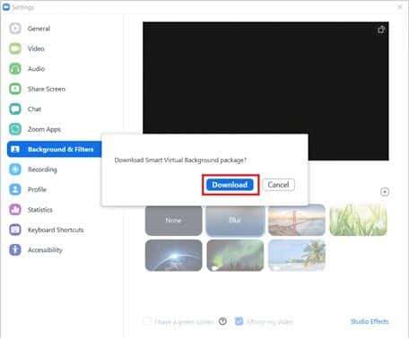Download the Smart Virtual Background package
The height and width of the screenshot is (339, 409).
230,185
